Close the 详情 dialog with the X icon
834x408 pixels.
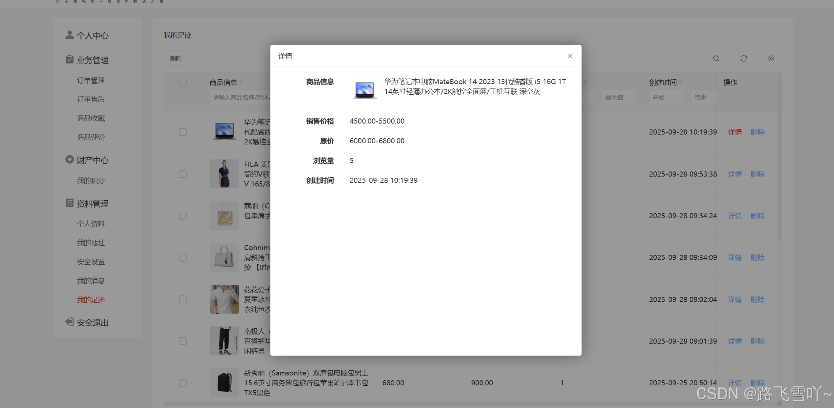tap(570, 56)
